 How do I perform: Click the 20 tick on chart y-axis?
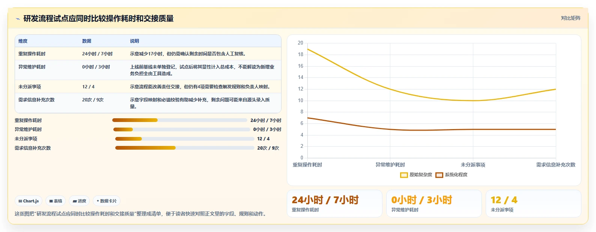coord(300,43)
